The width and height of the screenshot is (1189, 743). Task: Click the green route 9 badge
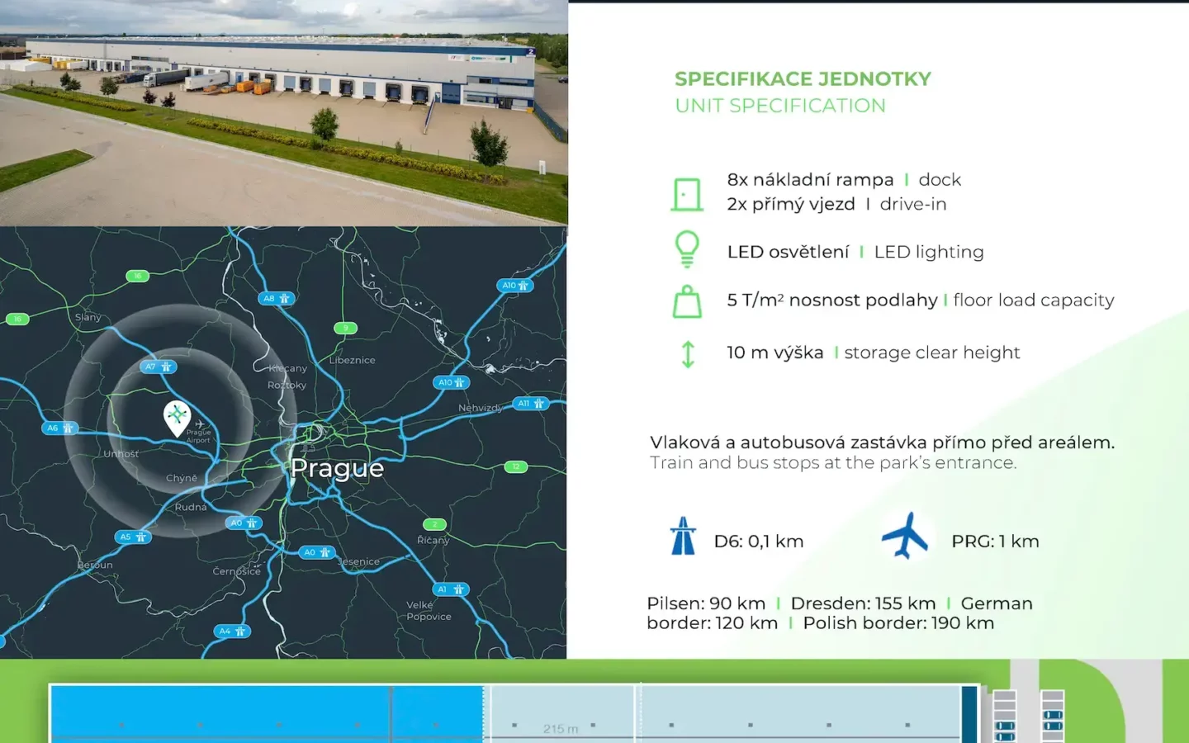[x=345, y=328]
